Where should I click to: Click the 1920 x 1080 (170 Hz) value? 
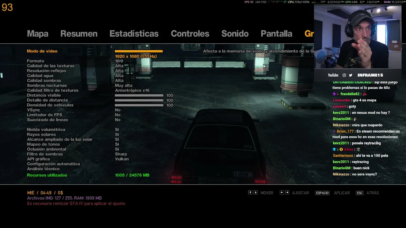pyautogui.click(x=136, y=56)
